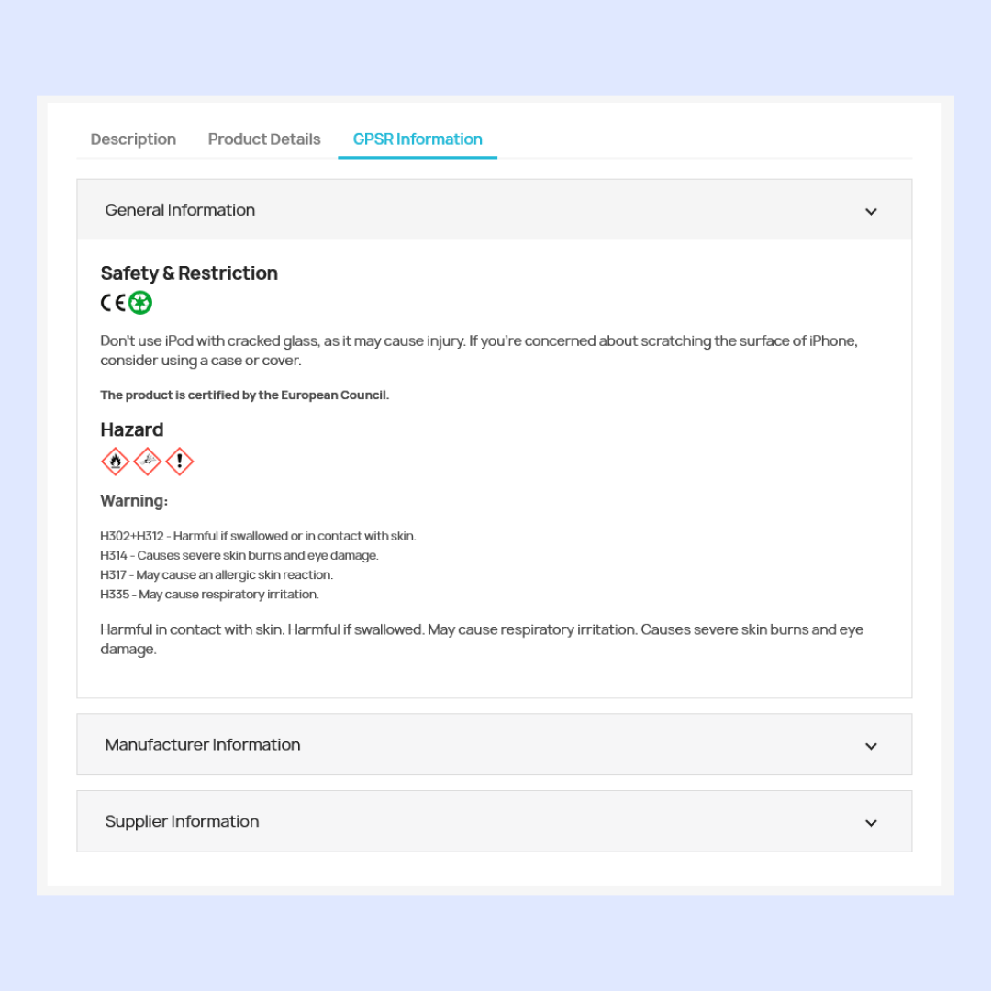
Task: Select the GPSR Information tab
Action: tap(418, 139)
